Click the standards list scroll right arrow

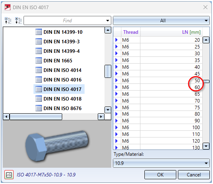point(101,116)
